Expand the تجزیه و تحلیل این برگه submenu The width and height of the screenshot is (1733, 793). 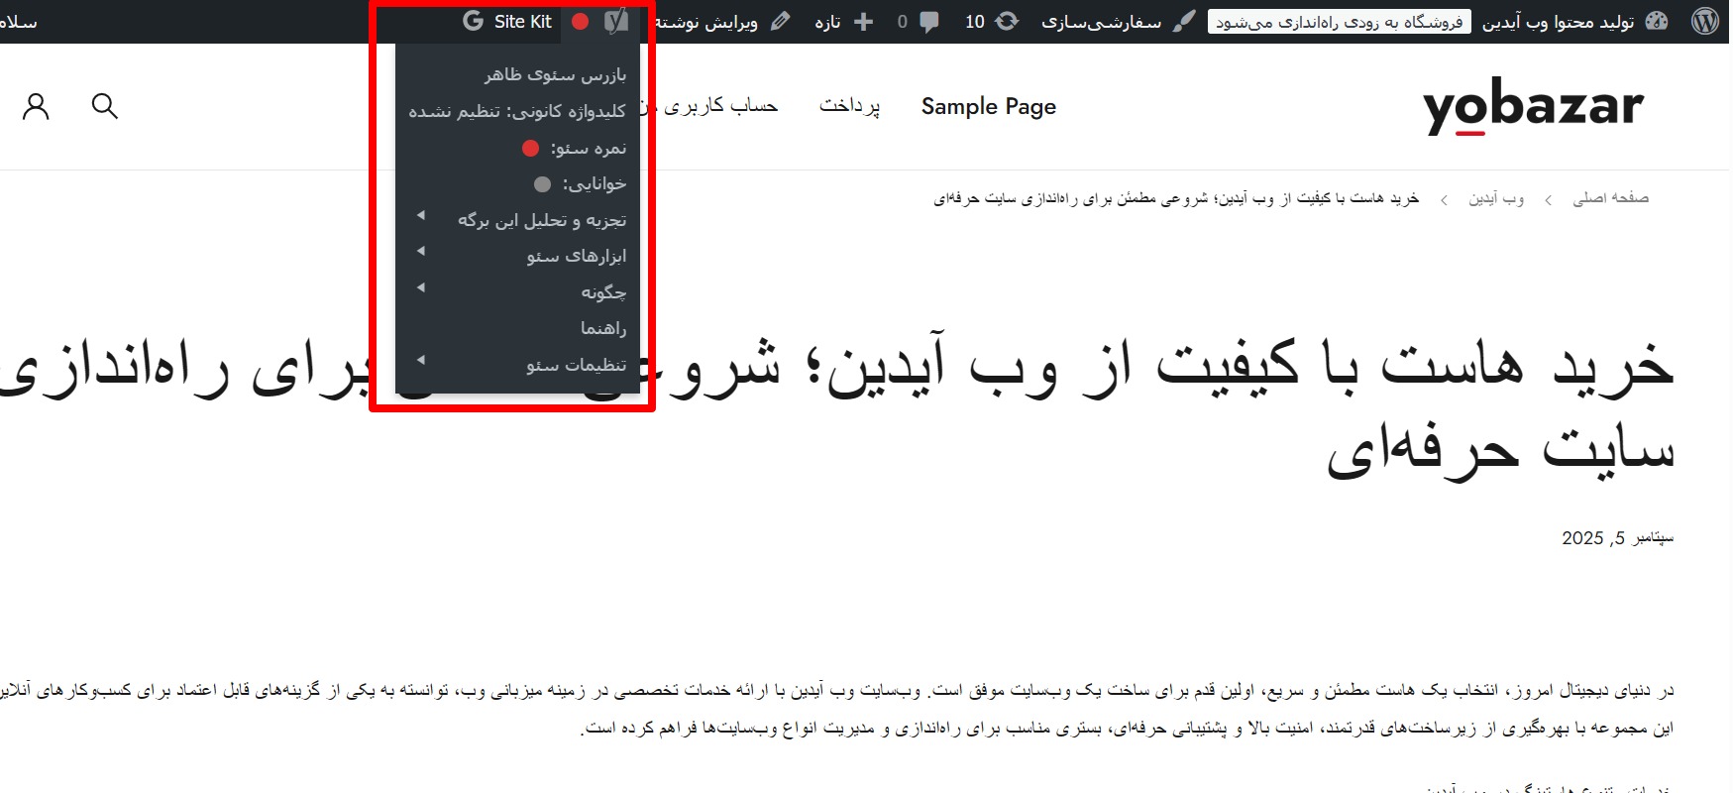541,220
